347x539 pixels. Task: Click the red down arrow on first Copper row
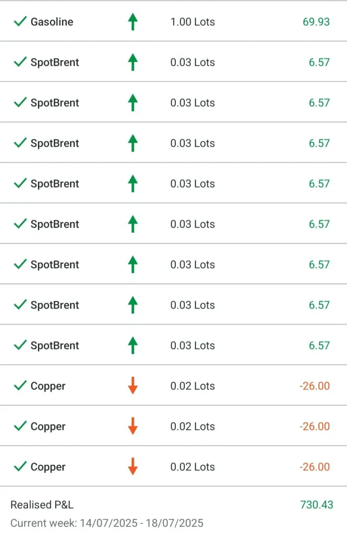tap(133, 386)
